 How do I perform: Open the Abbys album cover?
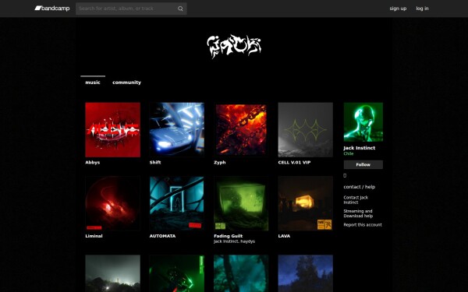pyautogui.click(x=112, y=129)
